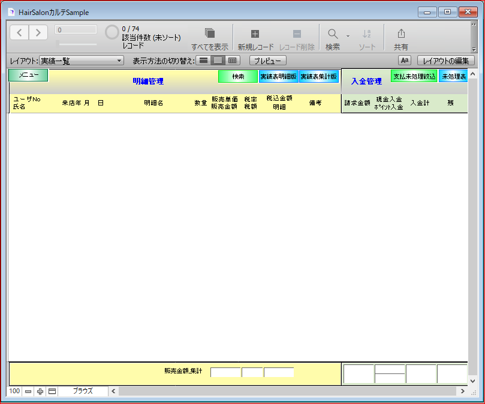The height and width of the screenshot is (404, 485).
Task: Click the 支払未処理絞込 button
Action: [x=414, y=76]
